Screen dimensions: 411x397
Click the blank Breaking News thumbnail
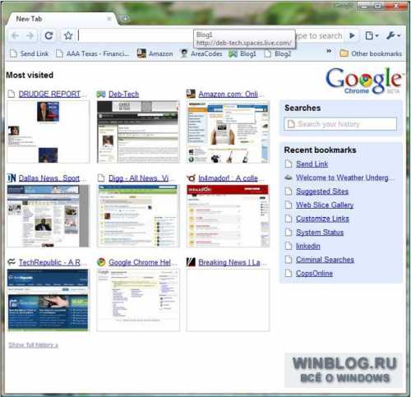point(228,300)
